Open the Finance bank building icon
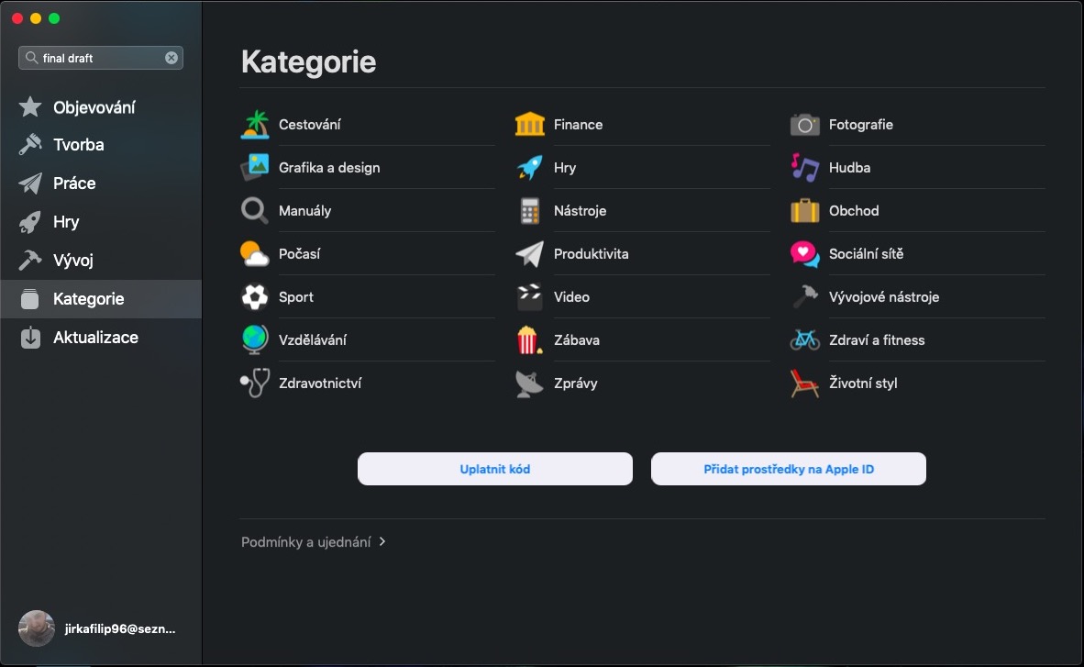 point(530,125)
